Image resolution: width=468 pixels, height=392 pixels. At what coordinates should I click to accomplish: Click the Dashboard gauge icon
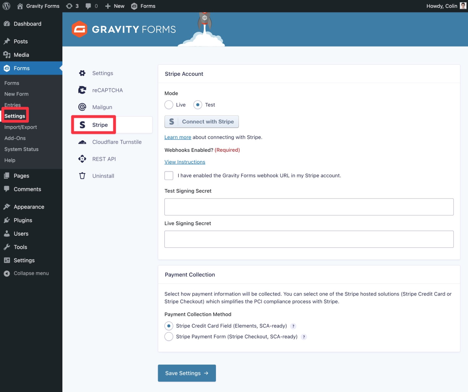[7, 24]
